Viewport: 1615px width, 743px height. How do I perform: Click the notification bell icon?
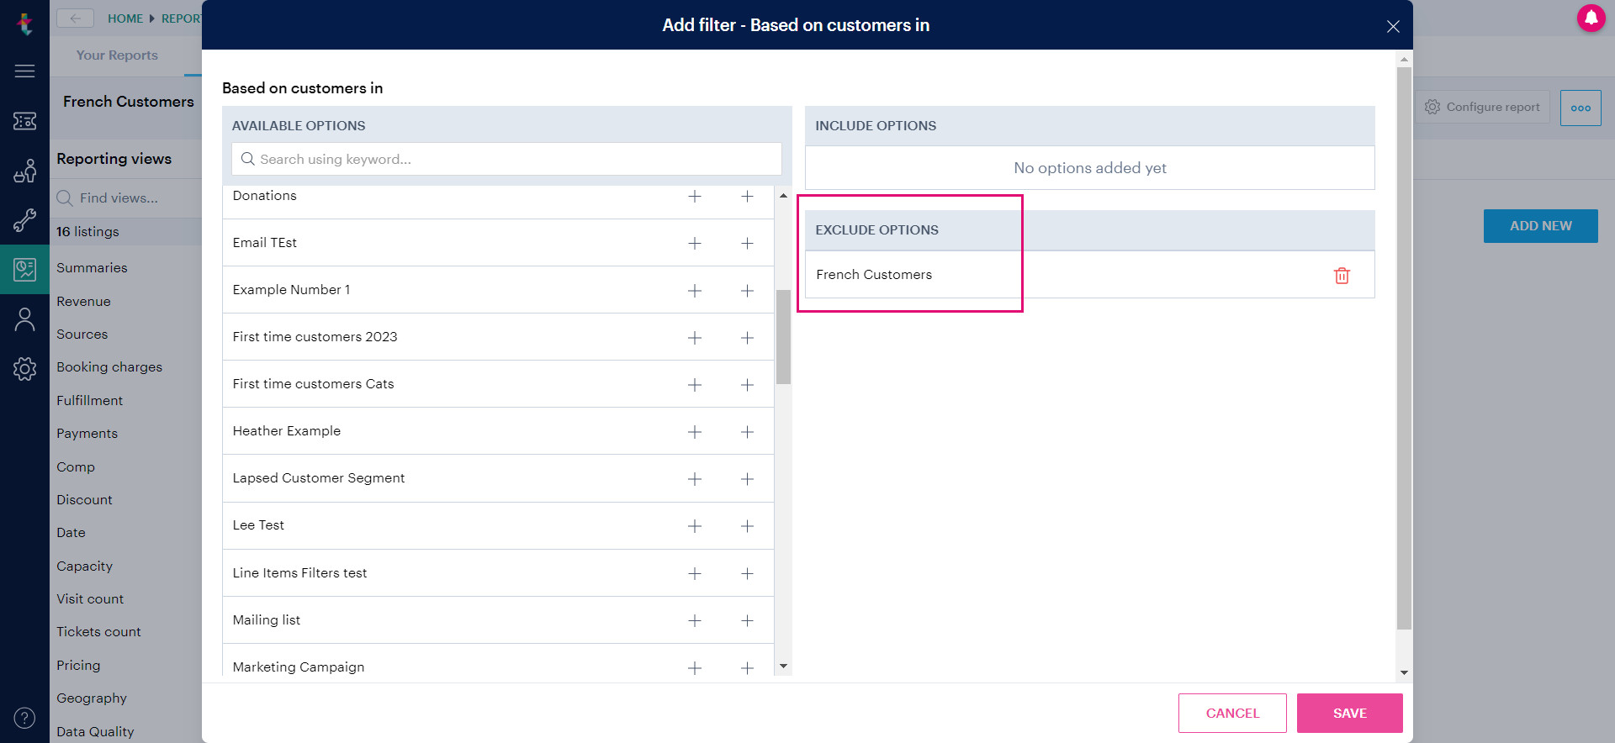point(1591,18)
